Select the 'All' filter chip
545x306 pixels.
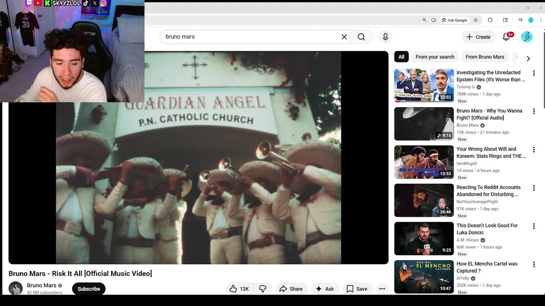tap(402, 57)
